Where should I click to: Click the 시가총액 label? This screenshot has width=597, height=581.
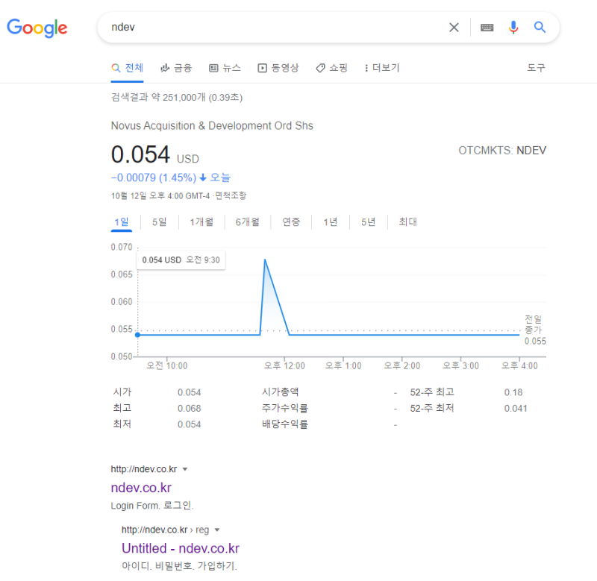coord(281,392)
